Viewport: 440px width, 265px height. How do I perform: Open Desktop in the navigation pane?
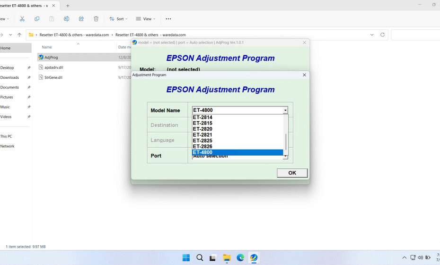[7, 67]
